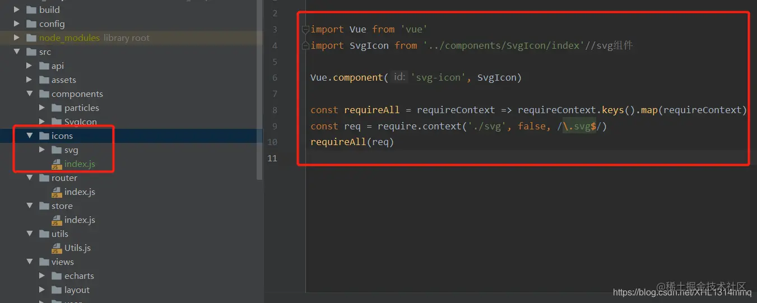The height and width of the screenshot is (303, 757).
Task: Click the icons folder icon
Action: pyautogui.click(x=44, y=136)
